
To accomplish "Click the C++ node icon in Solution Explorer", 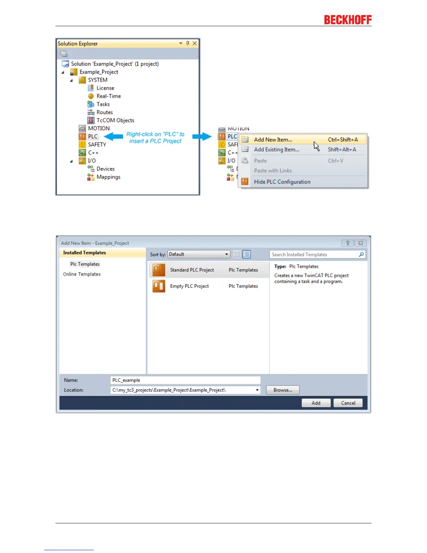I will [x=82, y=153].
